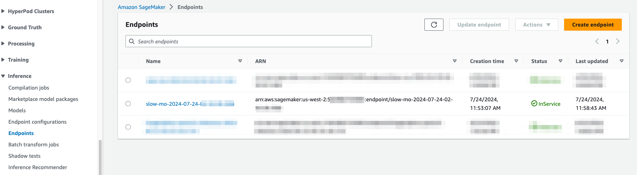Open the last blurred endpoint name link
Viewport: 637px width, 175px height.
click(x=191, y=127)
